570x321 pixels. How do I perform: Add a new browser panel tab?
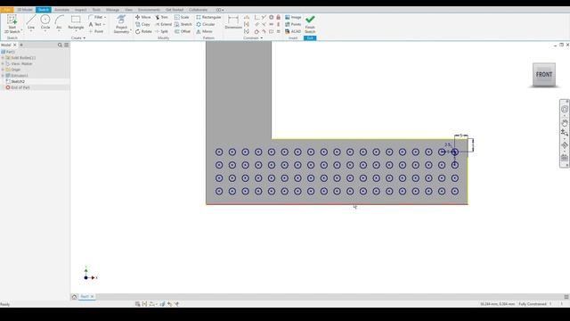tap(21, 45)
